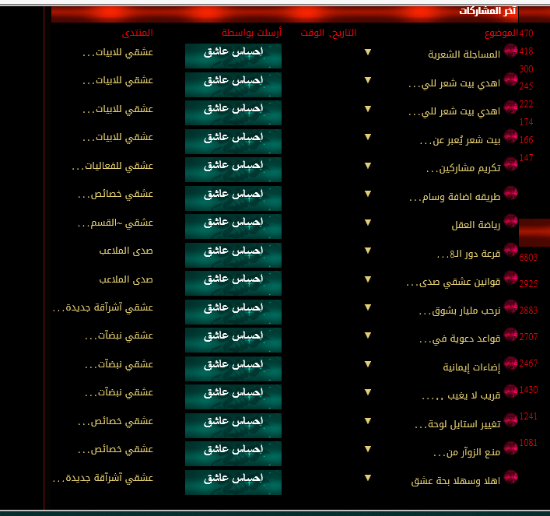Open the topic اهلا وسهلا بحة عشق
The width and height of the screenshot is (550, 516).
click(455, 481)
